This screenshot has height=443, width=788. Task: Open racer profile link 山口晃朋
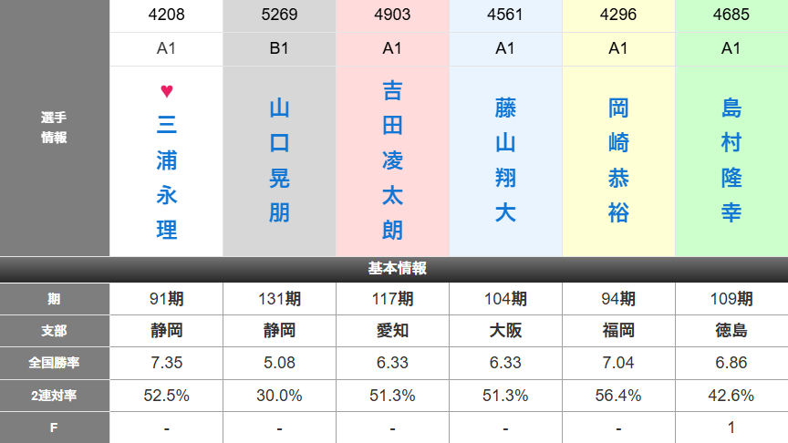(279, 160)
